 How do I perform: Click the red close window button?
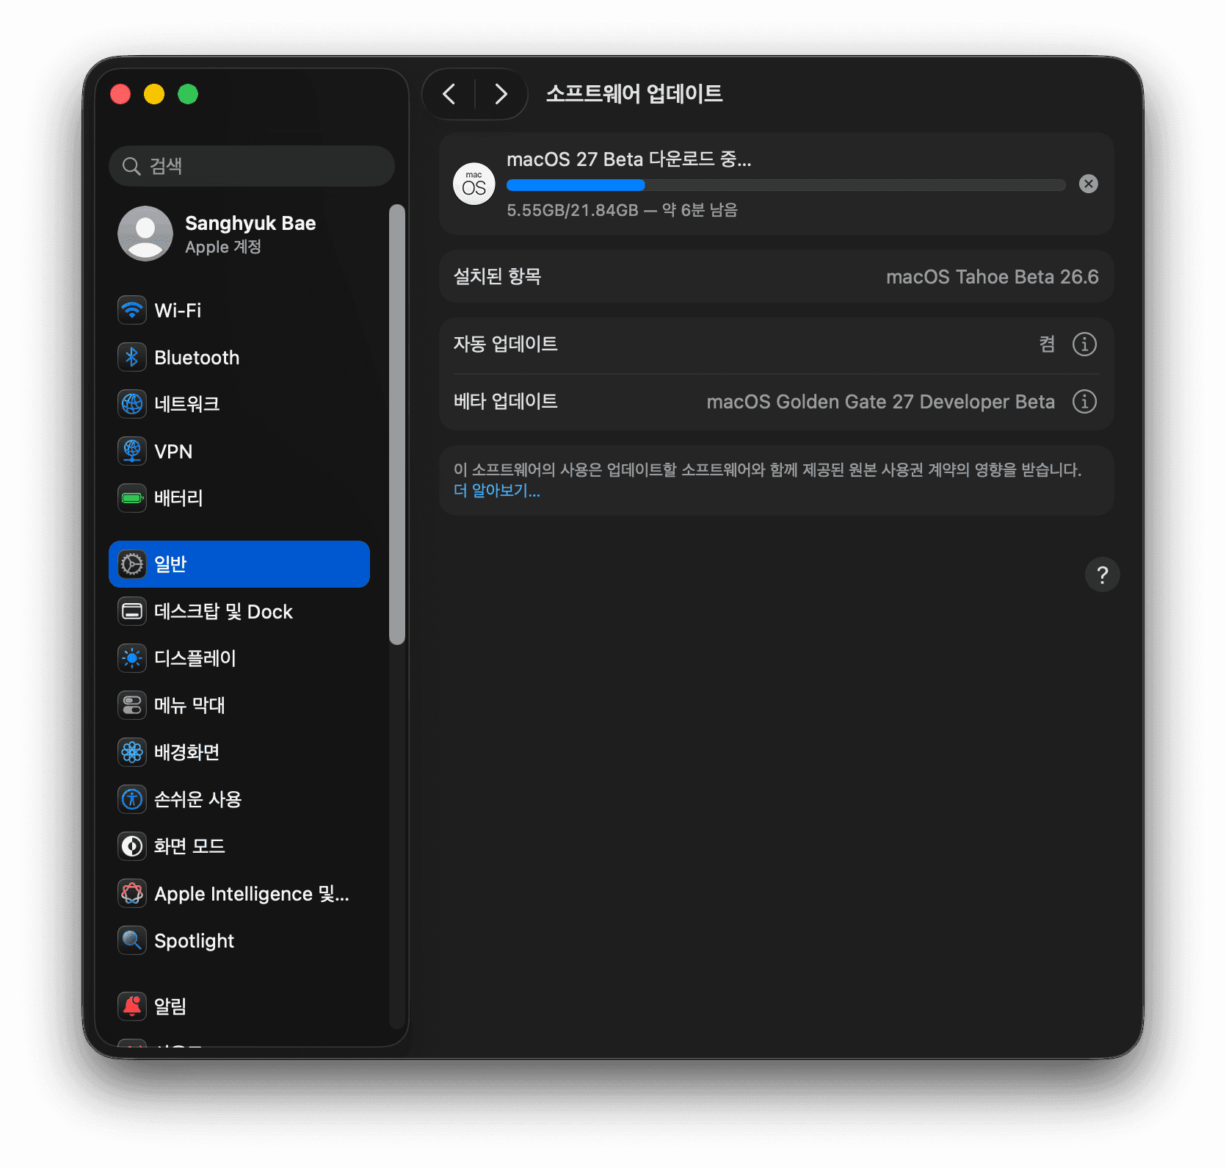120,94
